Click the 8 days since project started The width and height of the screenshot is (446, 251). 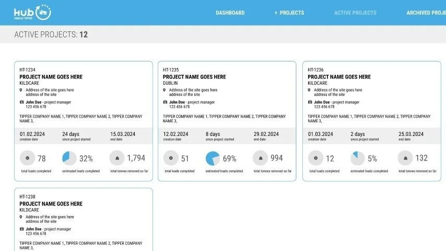[x=213, y=134]
